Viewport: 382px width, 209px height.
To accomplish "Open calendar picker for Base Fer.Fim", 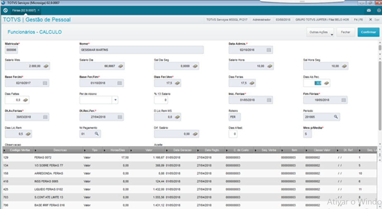I will [x=119, y=83].
